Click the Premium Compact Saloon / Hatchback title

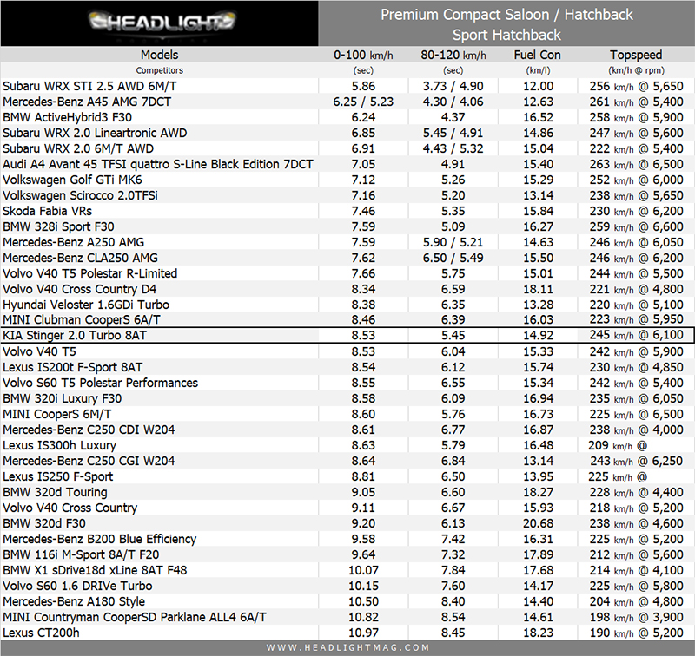tap(506, 15)
